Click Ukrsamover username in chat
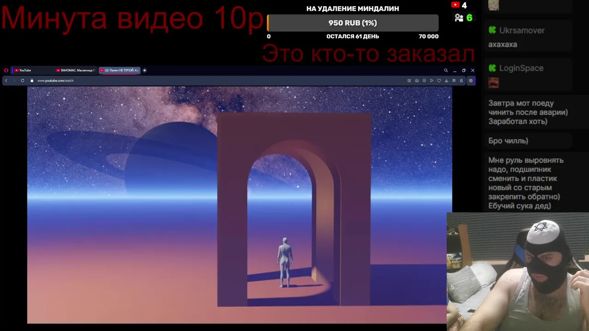589x331 pixels. point(522,30)
